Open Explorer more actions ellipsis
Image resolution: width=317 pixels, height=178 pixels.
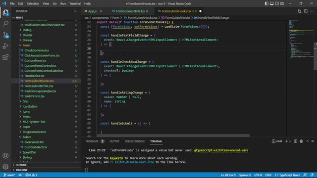pyautogui.click(x=76, y=11)
